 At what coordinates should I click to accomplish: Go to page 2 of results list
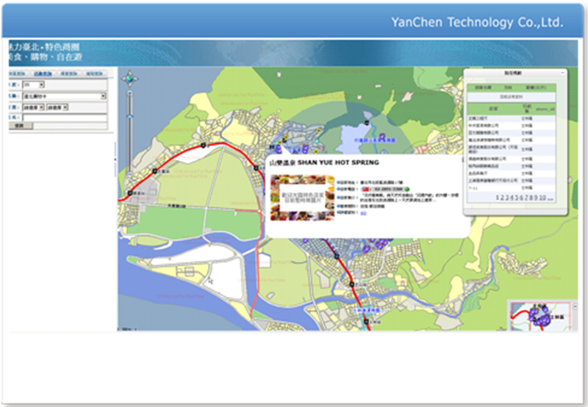click(x=502, y=198)
